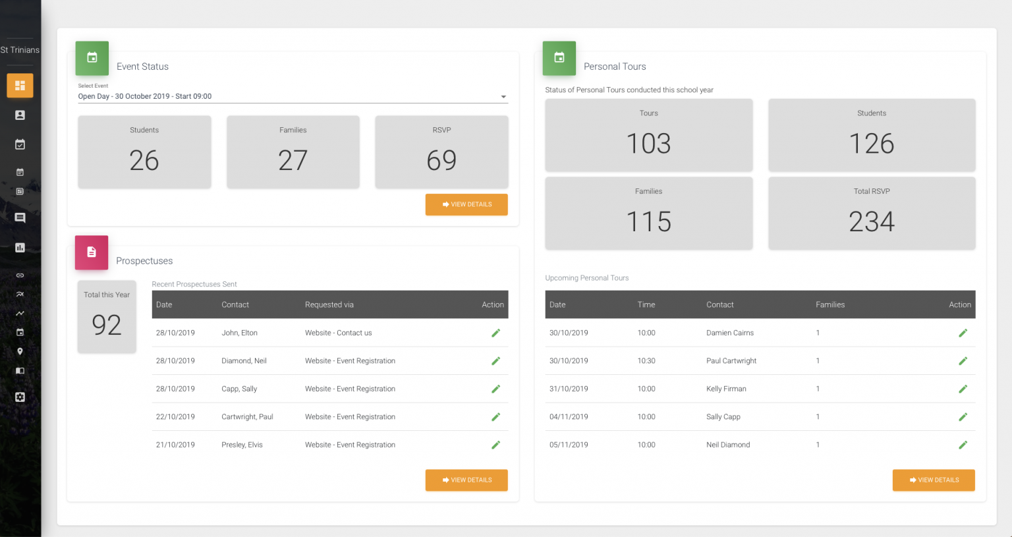Edit the tour scheduled for Neil Diamond
Image resolution: width=1012 pixels, height=537 pixels.
(963, 445)
